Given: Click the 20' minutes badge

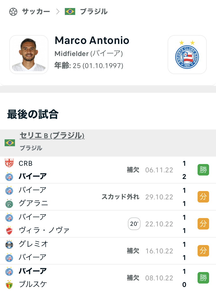Looking at the screenshot, I should 134,224.
